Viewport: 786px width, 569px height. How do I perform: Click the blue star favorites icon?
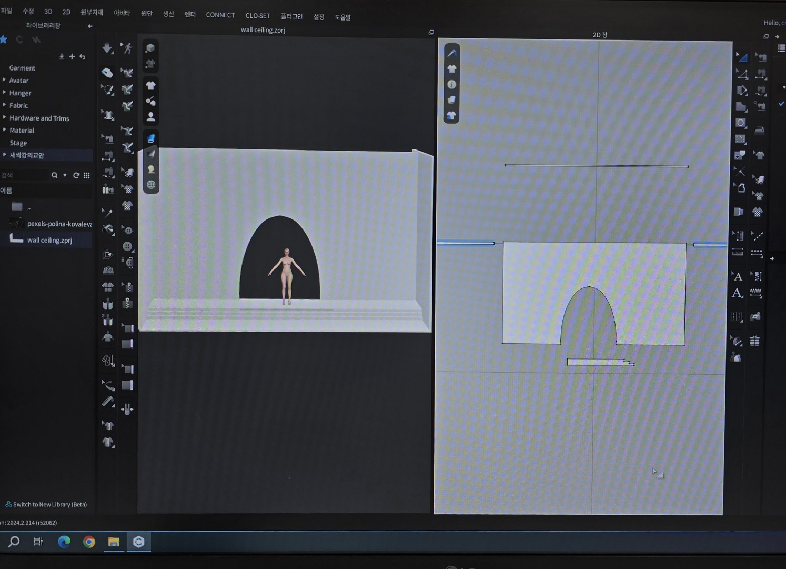coord(4,39)
